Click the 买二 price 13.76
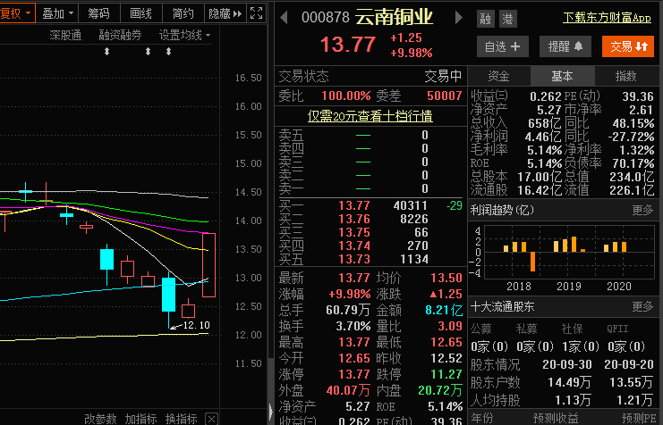663x425 pixels. [x=354, y=219]
